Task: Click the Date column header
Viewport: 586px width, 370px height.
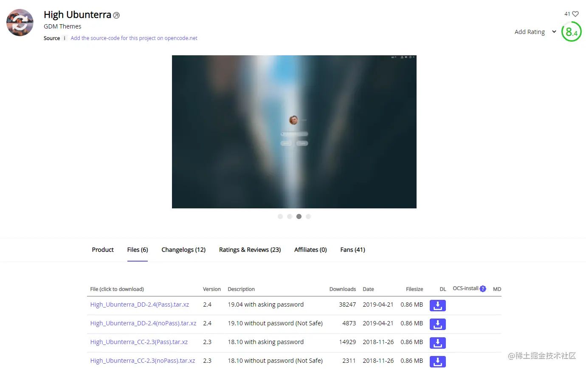Action: pos(368,289)
